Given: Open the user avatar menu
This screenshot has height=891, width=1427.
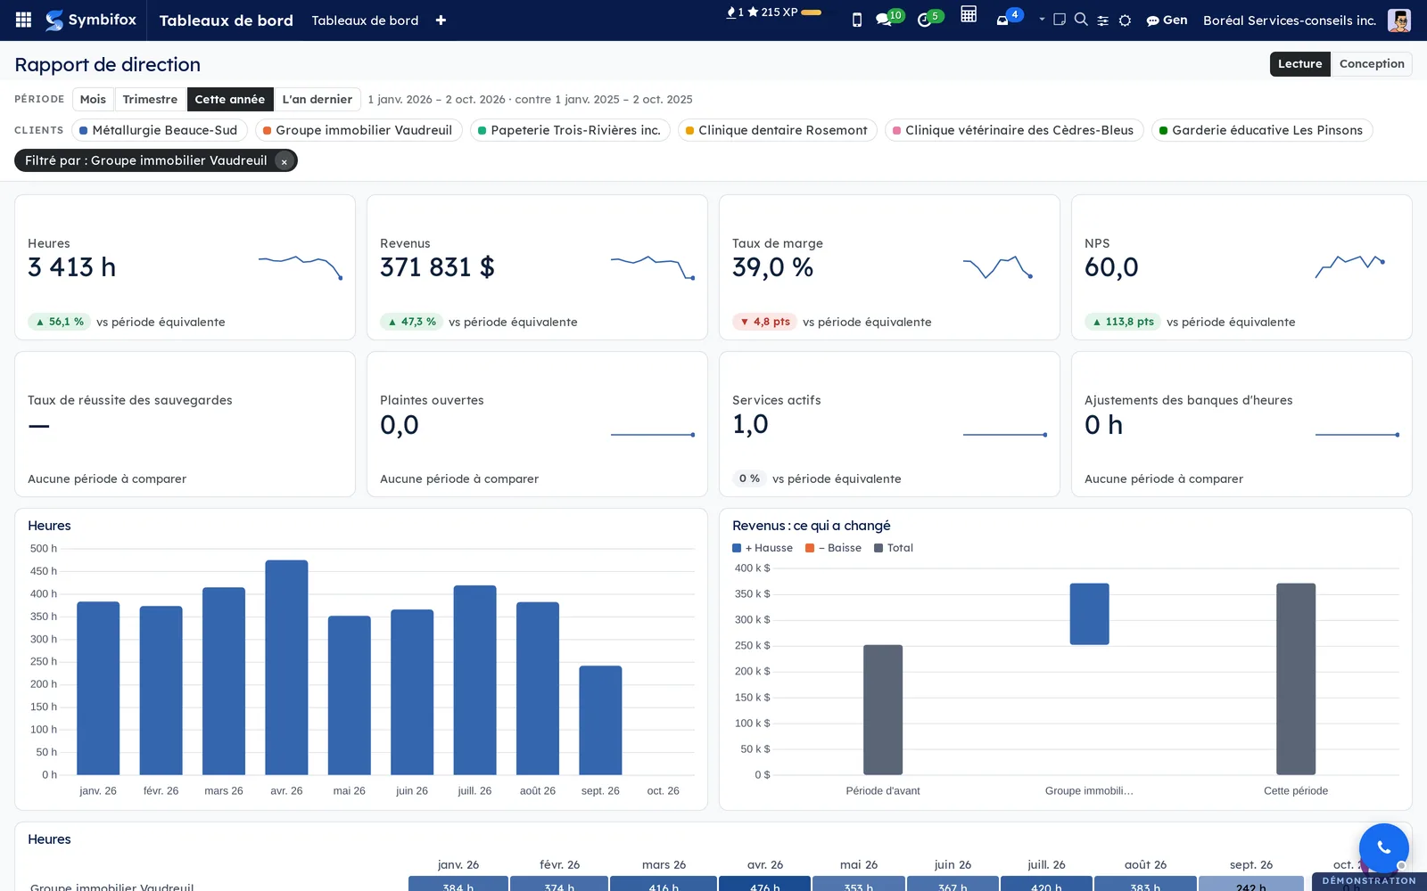Looking at the screenshot, I should (x=1399, y=20).
